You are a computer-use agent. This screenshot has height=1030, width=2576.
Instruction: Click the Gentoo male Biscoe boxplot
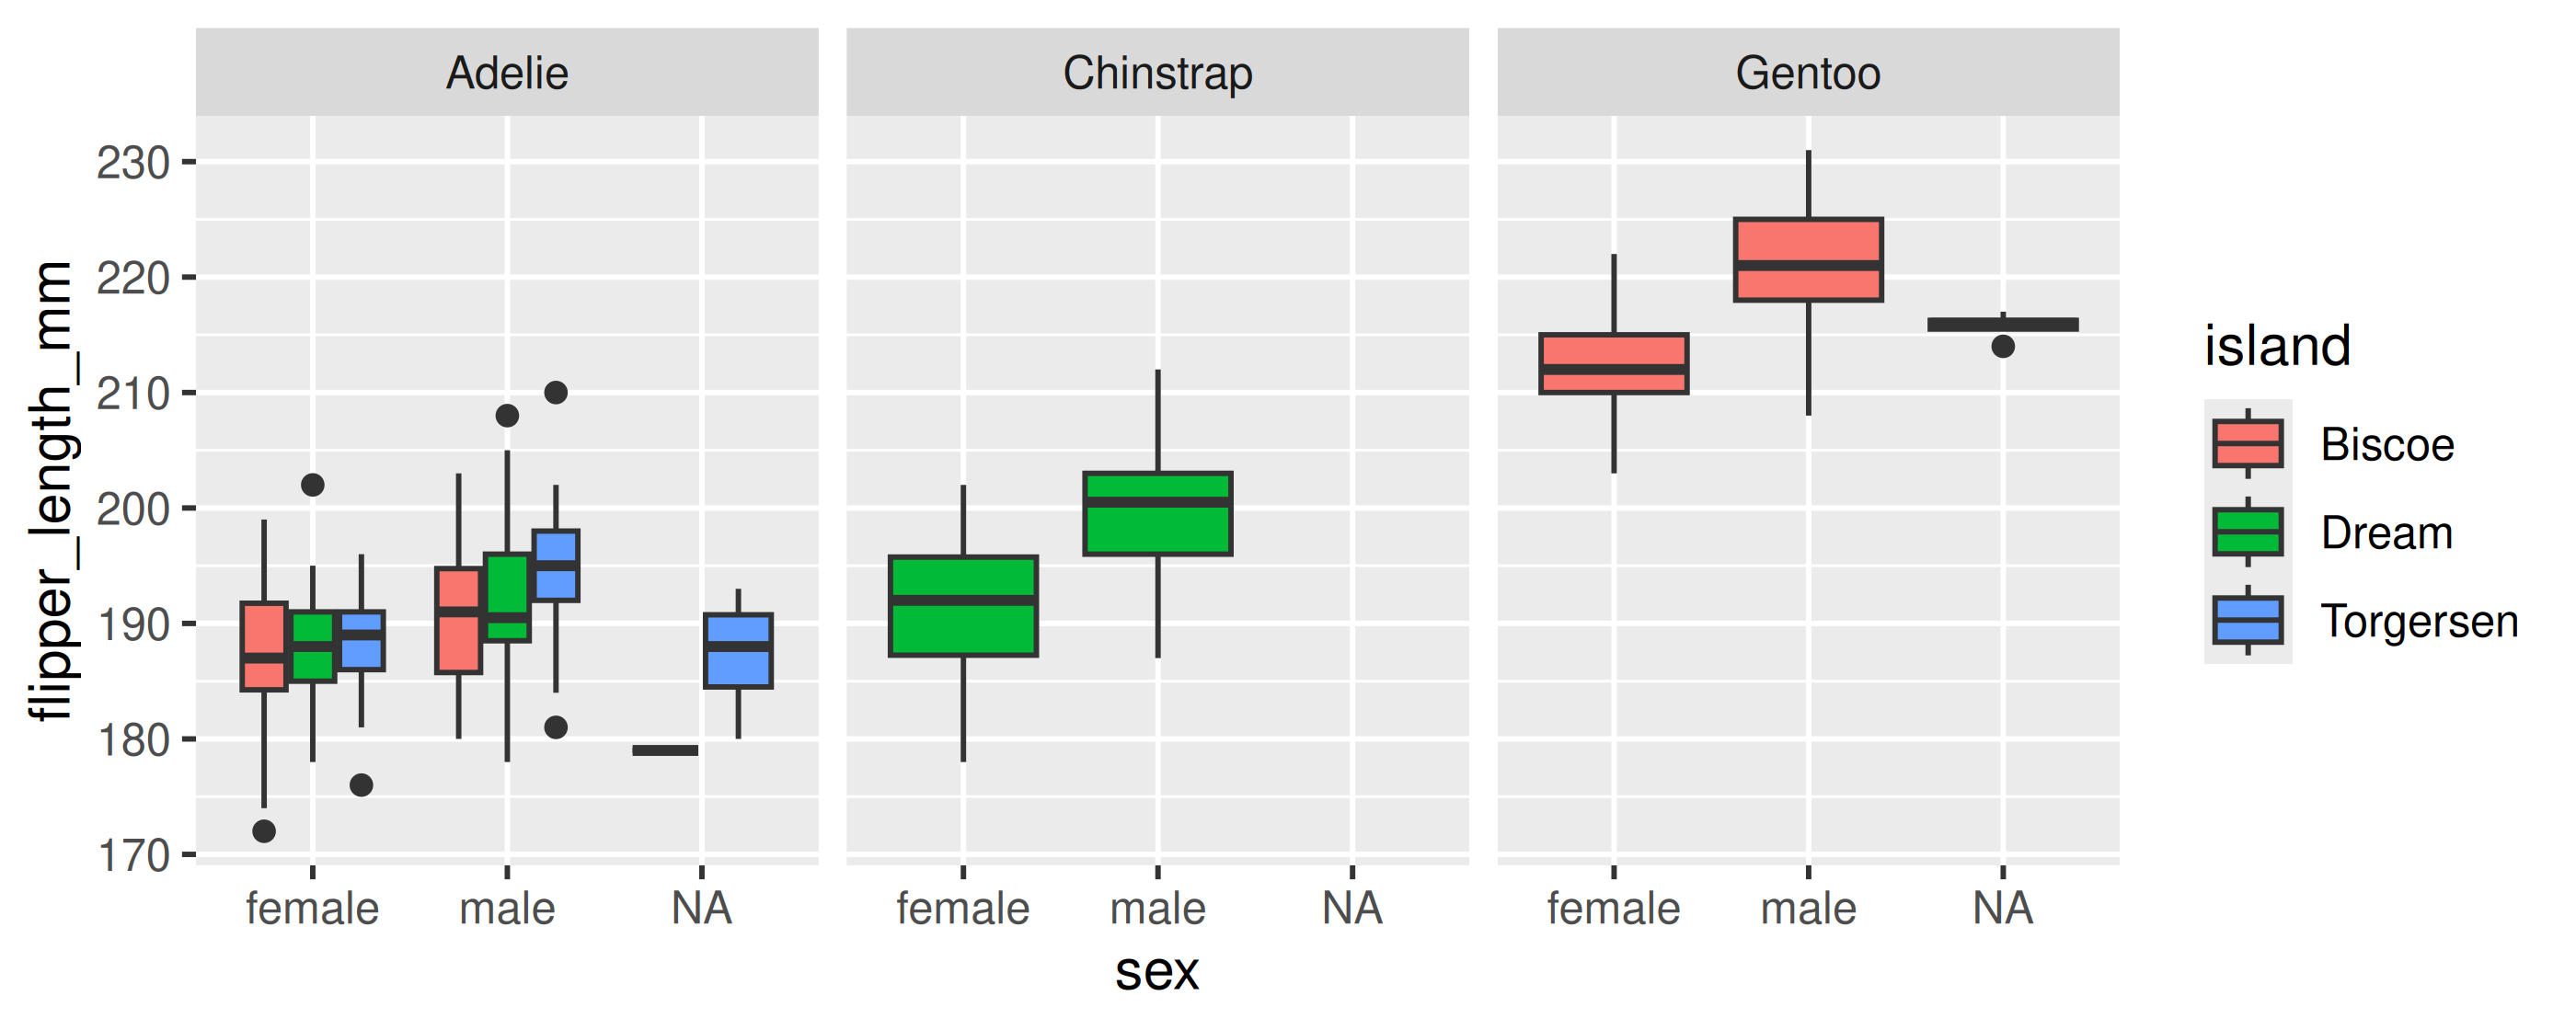(1808, 260)
